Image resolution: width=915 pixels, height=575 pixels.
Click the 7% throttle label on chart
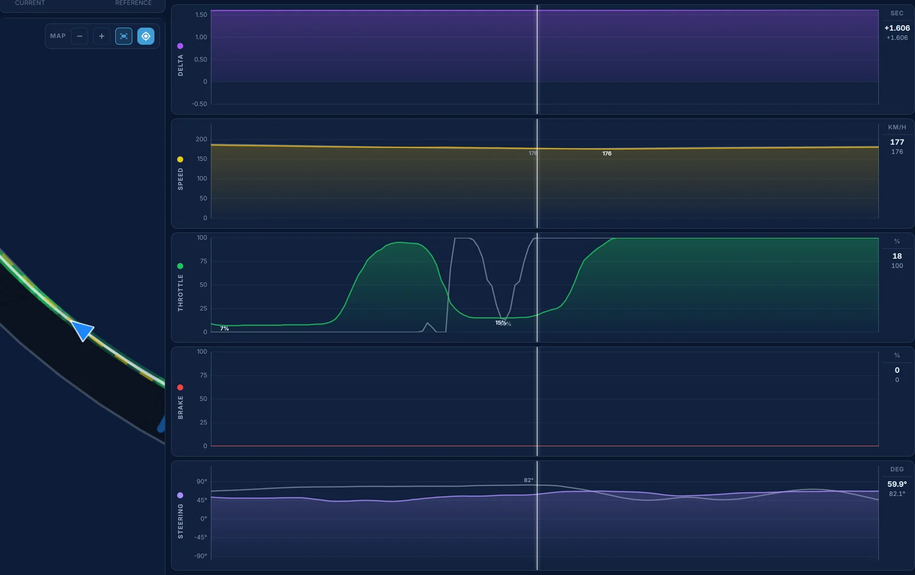tap(224, 328)
